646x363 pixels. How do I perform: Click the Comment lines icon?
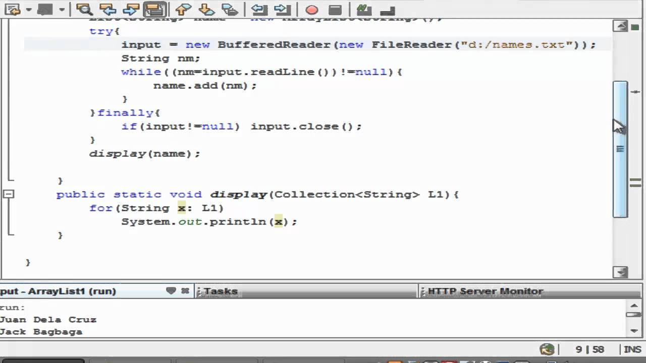(364, 9)
